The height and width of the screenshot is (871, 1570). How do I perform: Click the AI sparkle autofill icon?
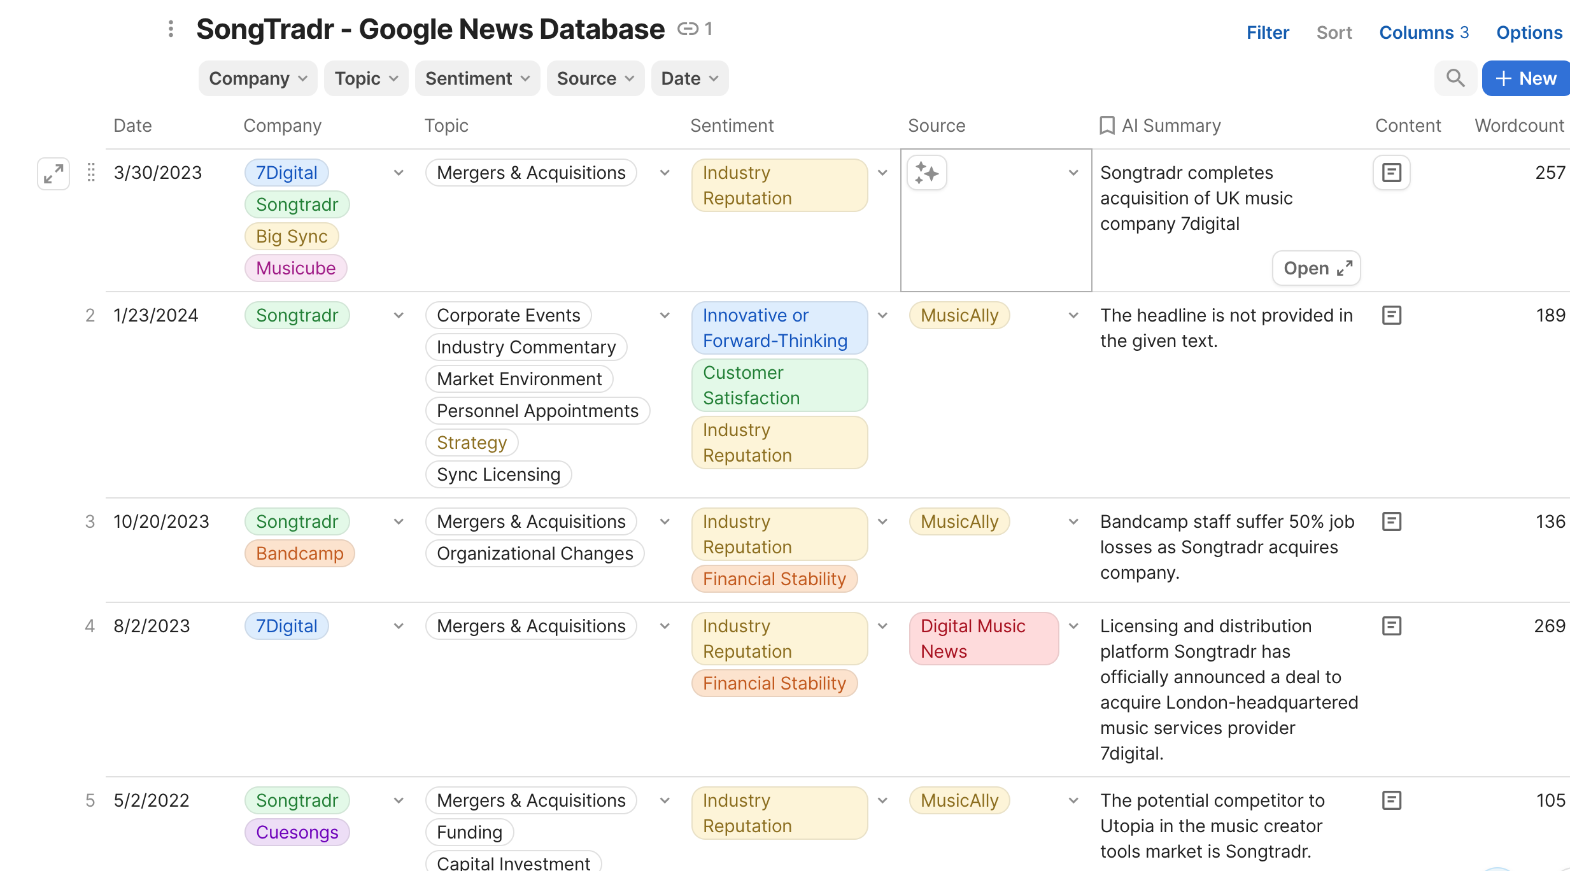pyautogui.click(x=926, y=173)
